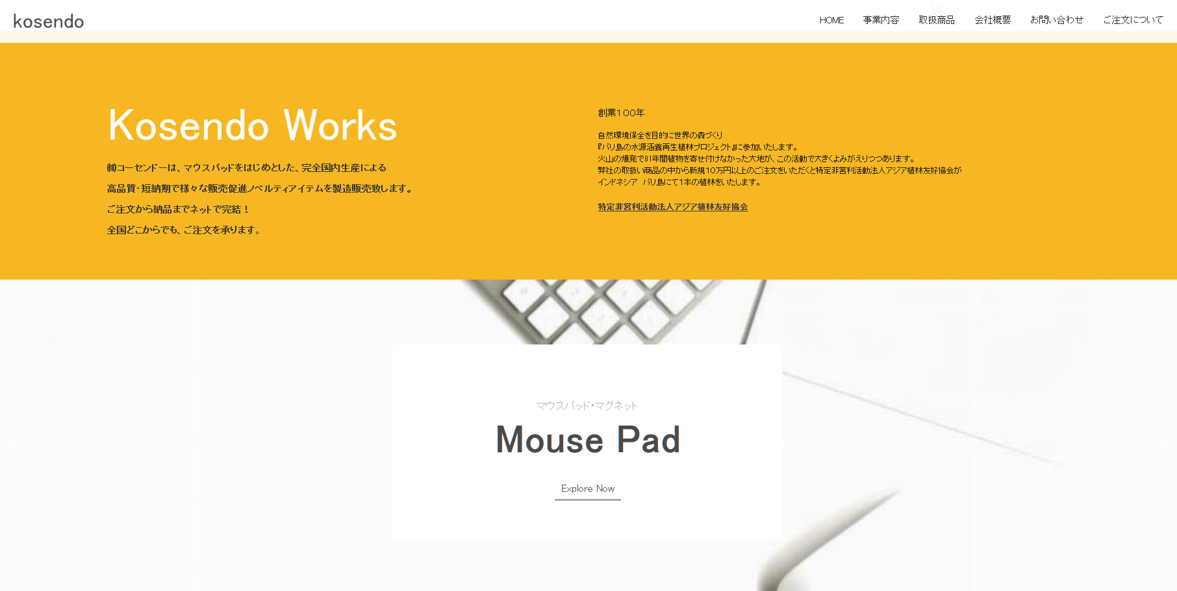This screenshot has height=591, width=1177.
Task: Click the Kosendo Works title
Action: (x=253, y=125)
